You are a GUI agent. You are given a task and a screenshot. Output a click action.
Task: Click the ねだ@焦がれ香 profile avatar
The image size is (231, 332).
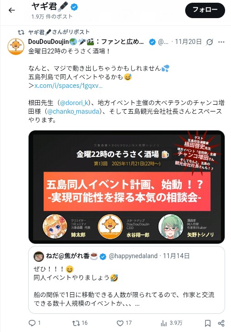39,256
